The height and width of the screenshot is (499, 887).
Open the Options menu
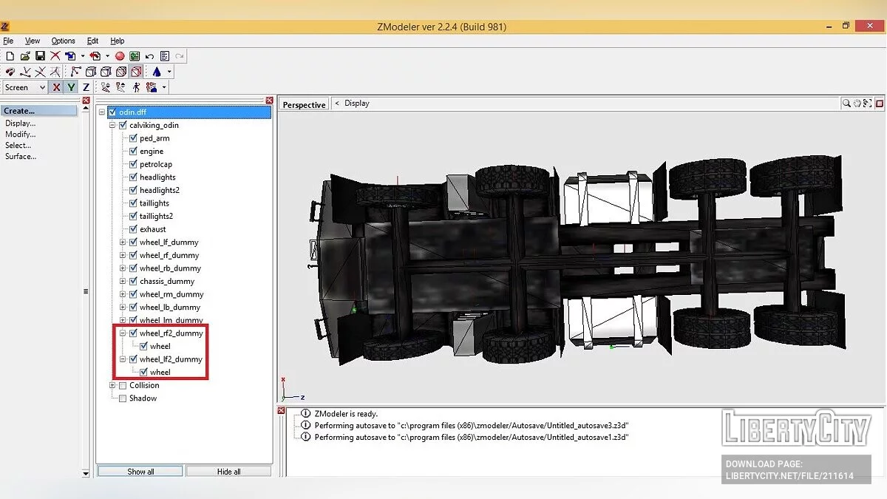pos(63,41)
